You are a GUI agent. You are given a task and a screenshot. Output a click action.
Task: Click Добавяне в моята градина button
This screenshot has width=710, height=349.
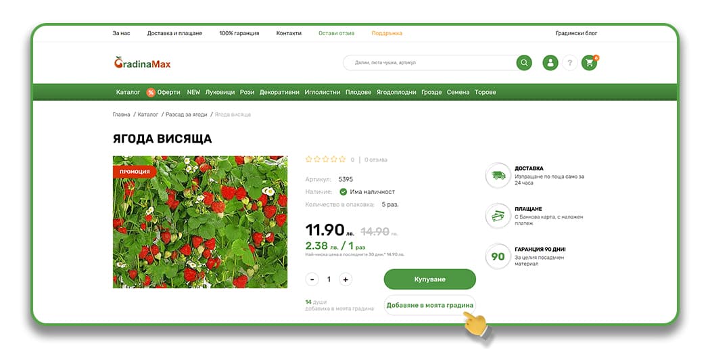pos(429,305)
